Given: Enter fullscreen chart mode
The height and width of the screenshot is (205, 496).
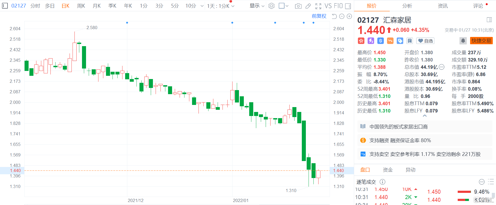Looking at the screenshot, I should click(x=318, y=6).
